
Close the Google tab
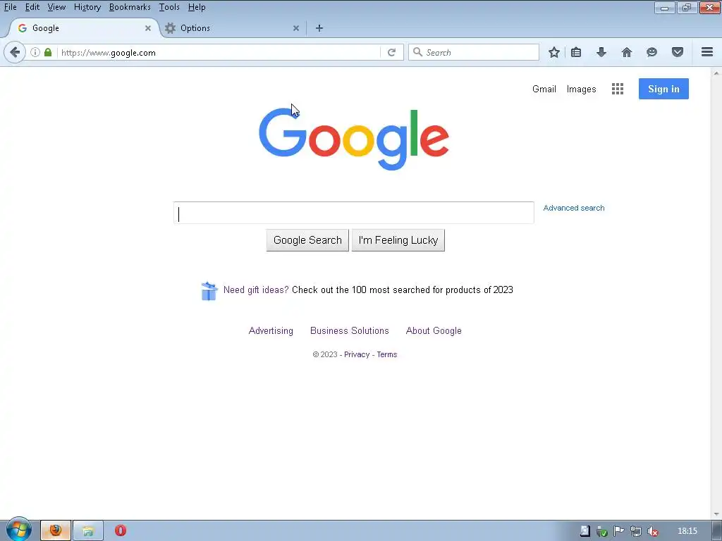(x=148, y=28)
